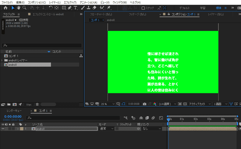Toggle the frame blending icon in timeline
The height and width of the screenshot is (149, 241).
pyautogui.click(x=147, y=118)
